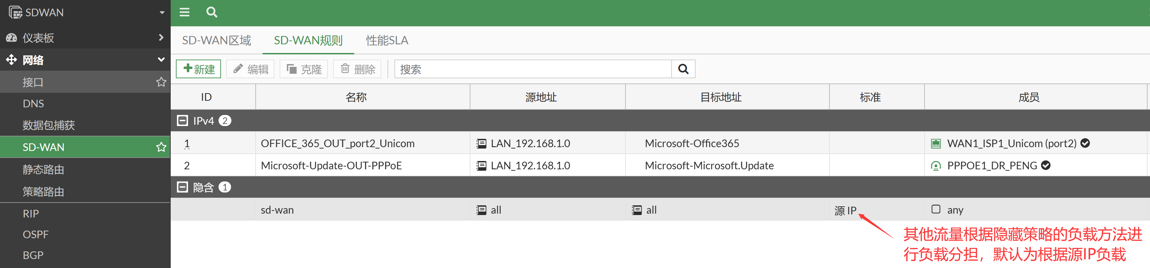Click the 克隆 clone button
This screenshot has width=1150, height=268.
[x=304, y=69]
